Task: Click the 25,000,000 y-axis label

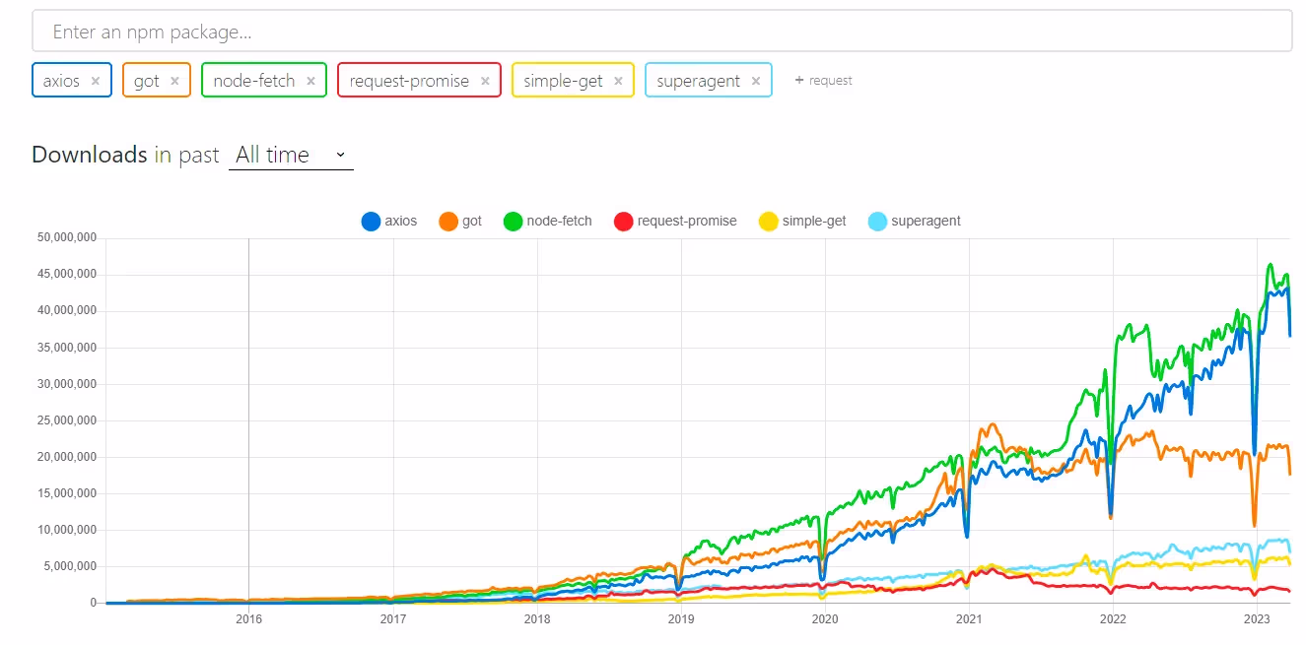Action: 67,420
